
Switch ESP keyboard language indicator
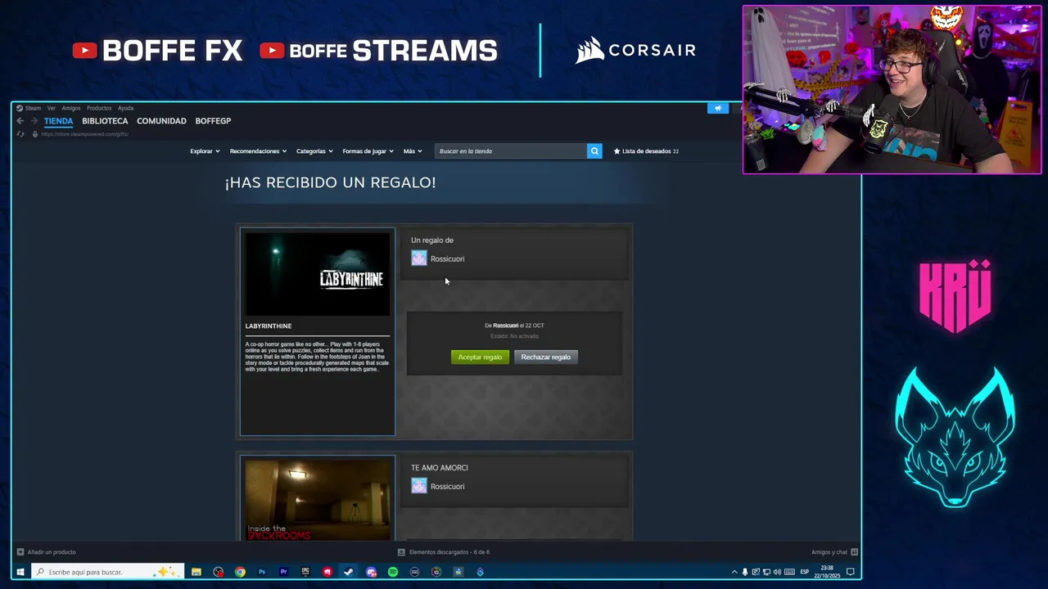coord(804,572)
